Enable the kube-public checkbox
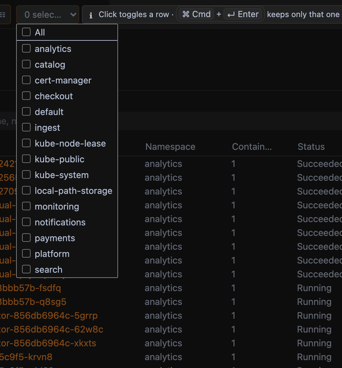Screen dimensions: 342x368 26,159
